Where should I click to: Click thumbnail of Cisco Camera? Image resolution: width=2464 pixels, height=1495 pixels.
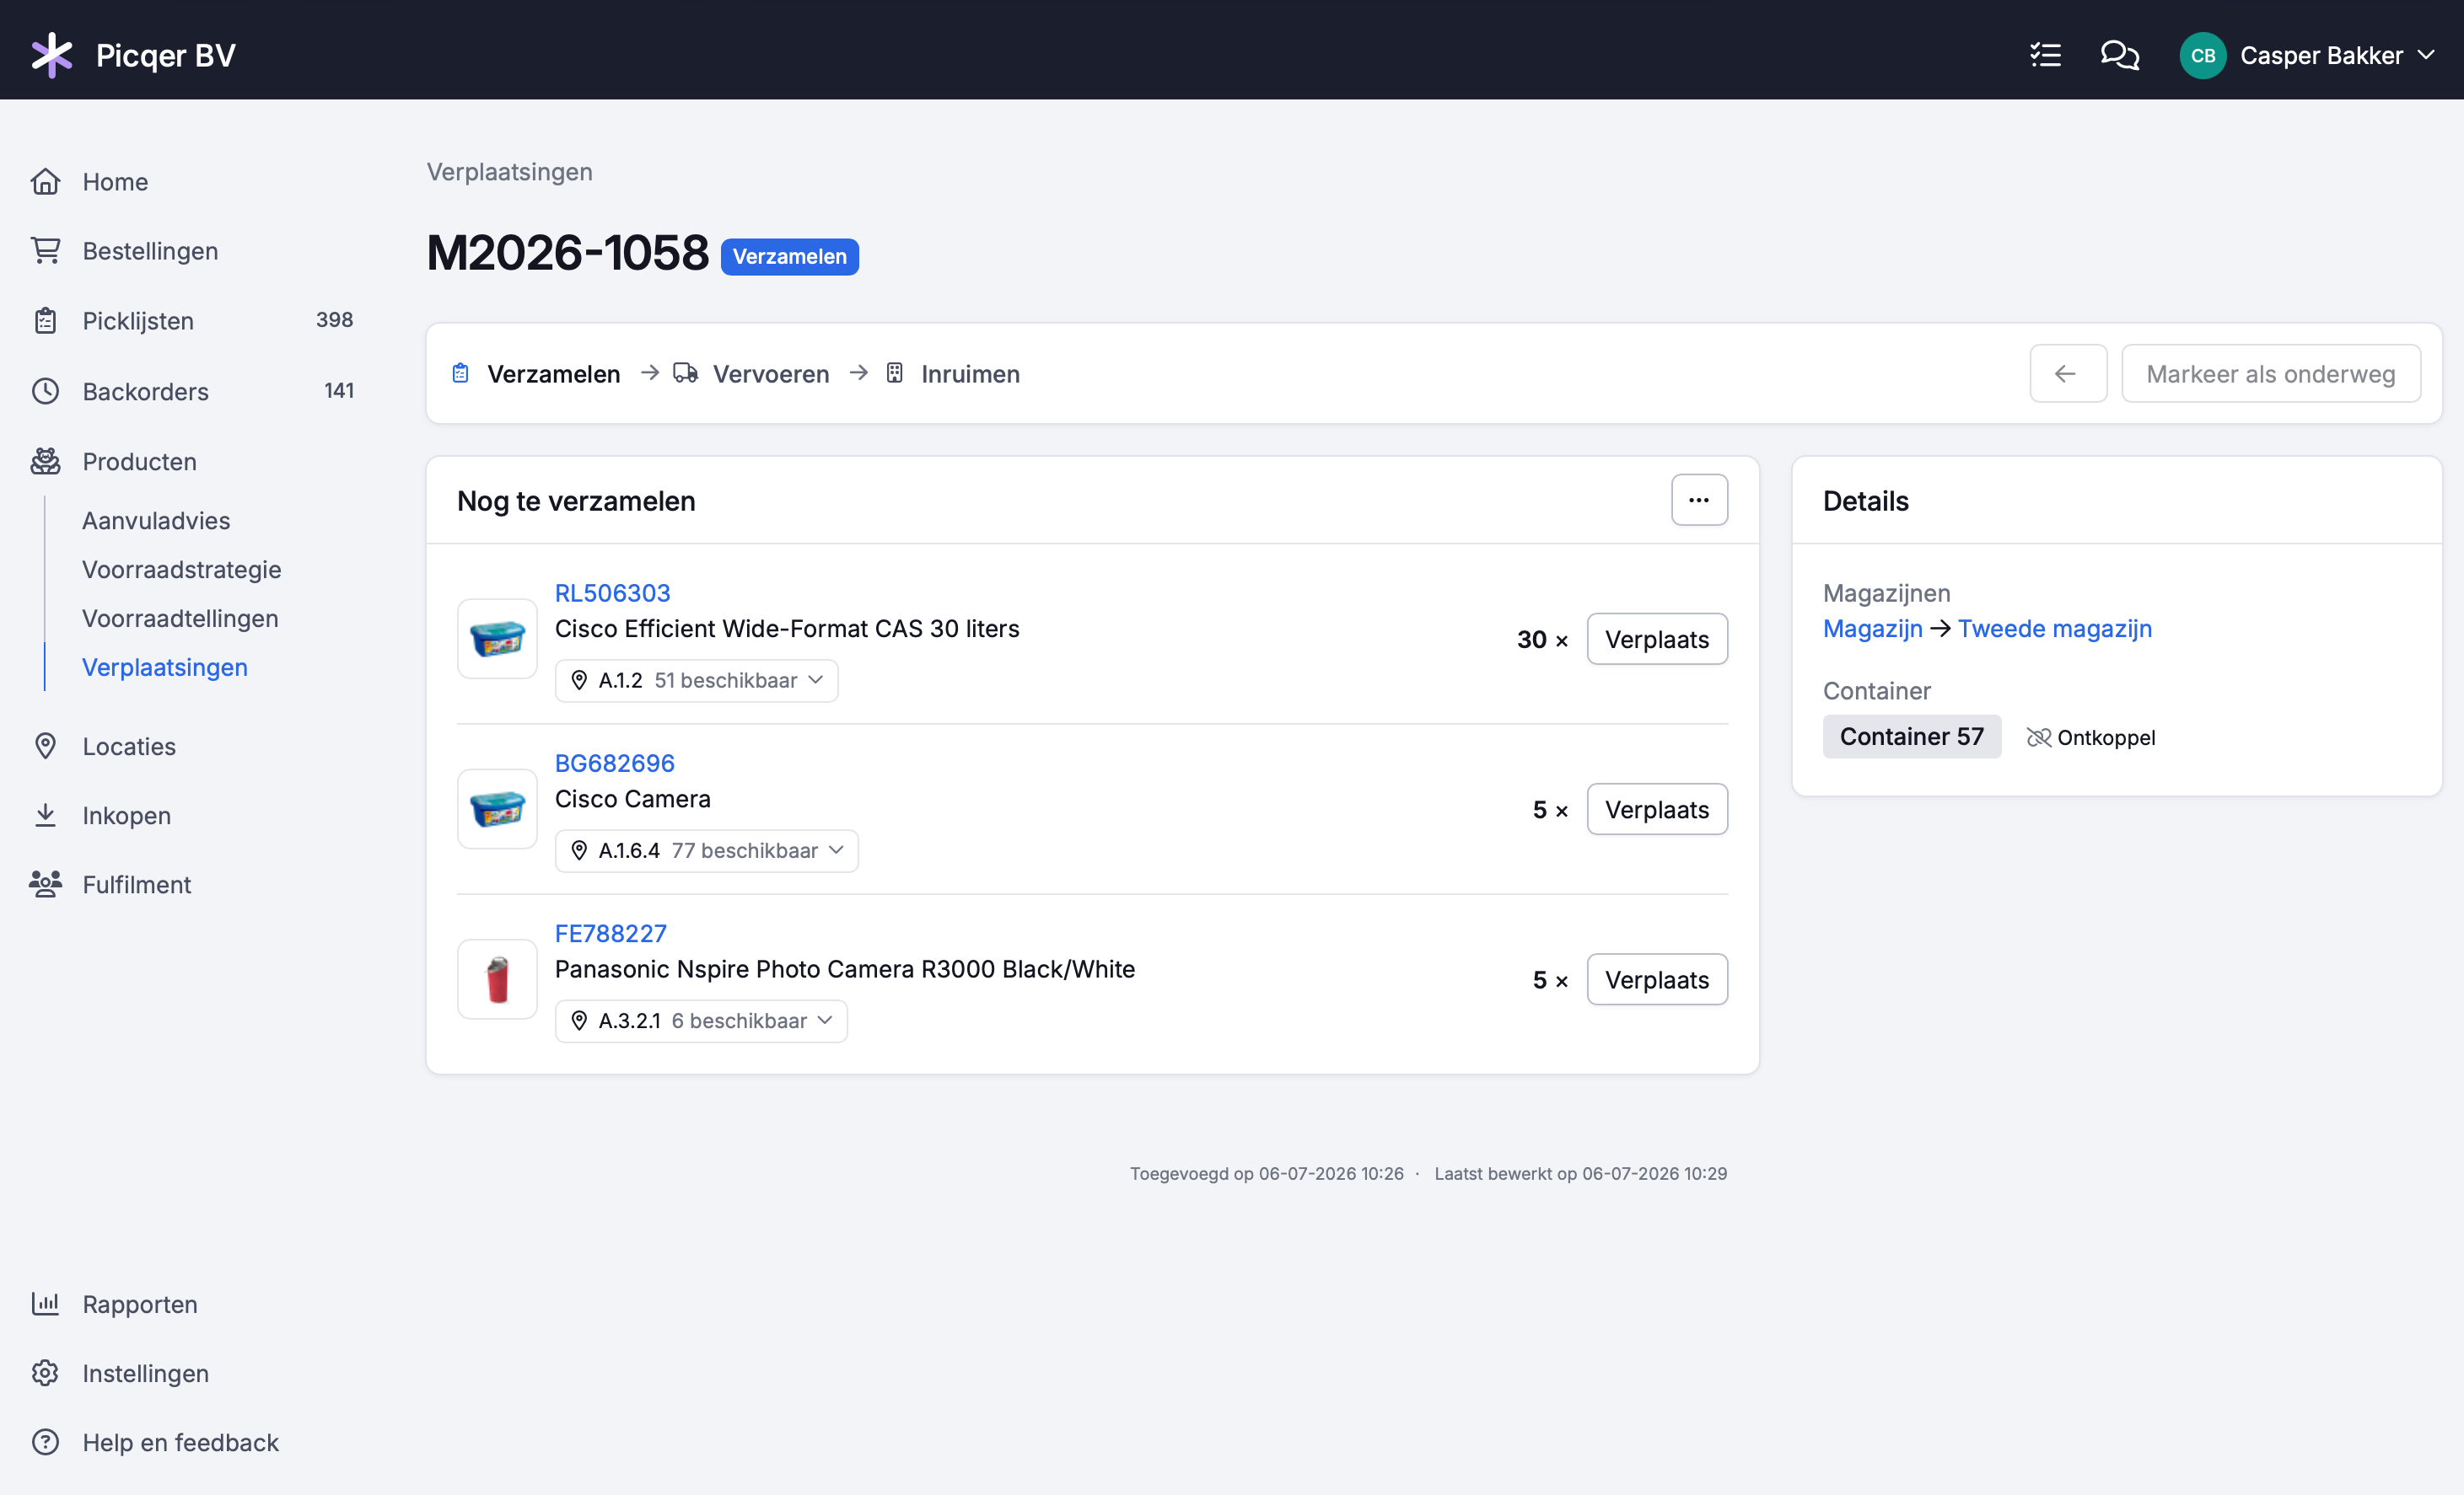(x=497, y=808)
